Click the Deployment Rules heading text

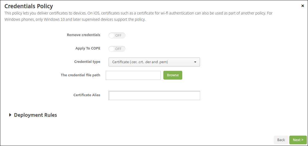pyautogui.click(x=35, y=115)
